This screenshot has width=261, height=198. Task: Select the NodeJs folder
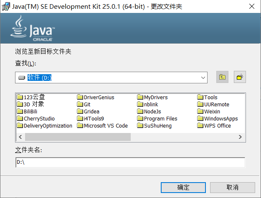point(152,111)
